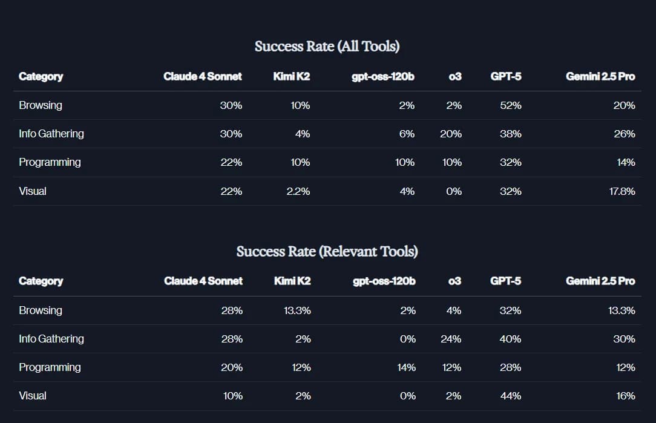Viewport: 656px width, 423px height.
Task: Click GPT-5's 52% Browsing value
Action: pyautogui.click(x=511, y=105)
